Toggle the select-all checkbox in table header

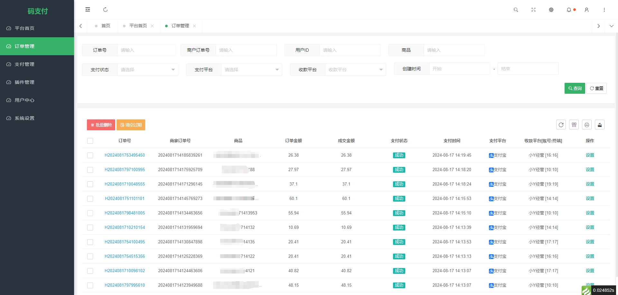click(x=90, y=141)
